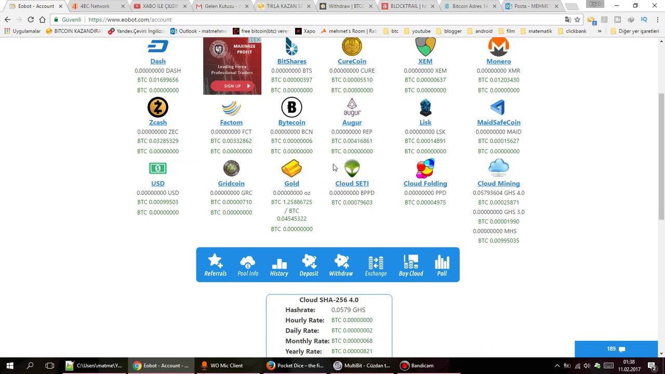Click the browser reload button
Image resolution: width=665 pixels, height=374 pixels.
tap(31, 20)
